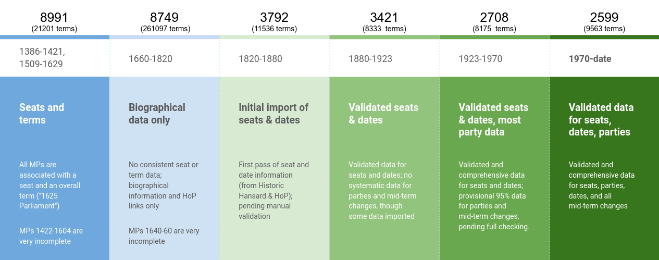
Task: Click the 3792 figure heading
Action: tap(274, 18)
